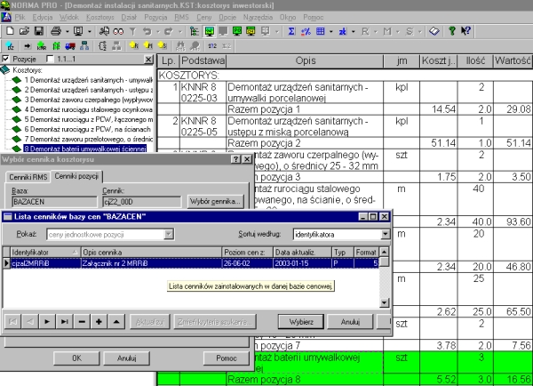Toggle the 1.1...1 checkbox

(x=50, y=59)
